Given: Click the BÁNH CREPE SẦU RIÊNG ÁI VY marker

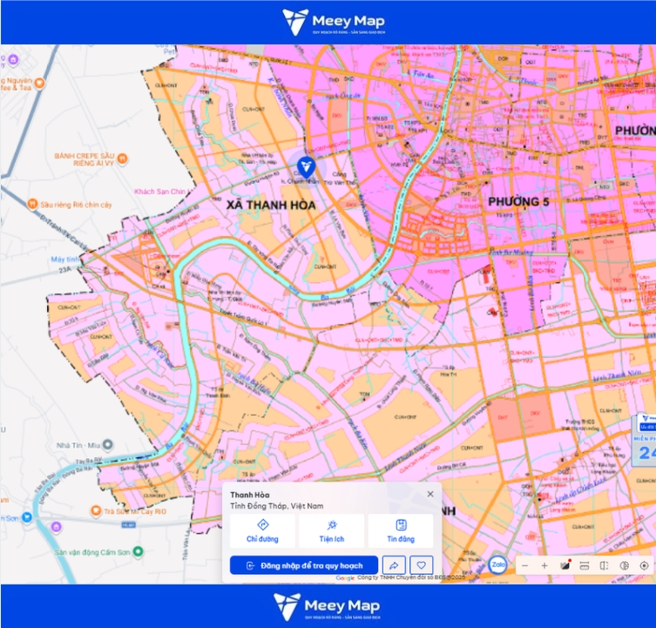Looking at the screenshot, I should click(x=122, y=159).
